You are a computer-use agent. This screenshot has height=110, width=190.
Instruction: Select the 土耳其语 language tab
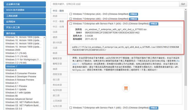[x=59, y=101]
